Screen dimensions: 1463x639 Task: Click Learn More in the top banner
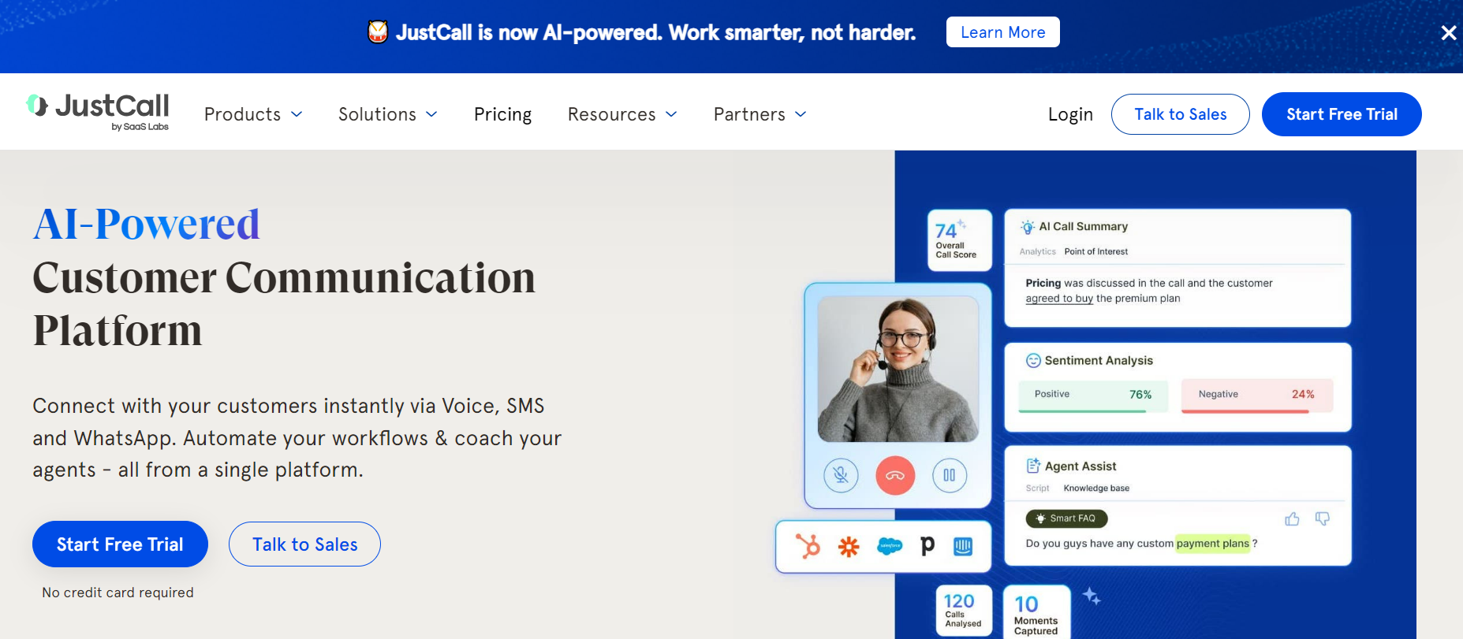click(x=1002, y=32)
